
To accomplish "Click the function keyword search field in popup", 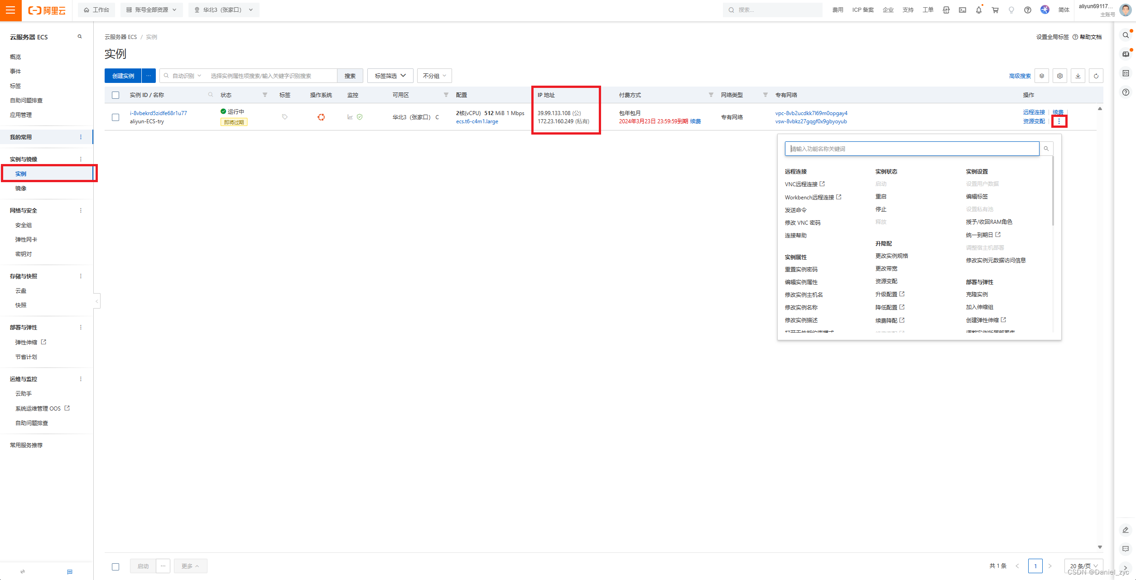I will (x=911, y=149).
